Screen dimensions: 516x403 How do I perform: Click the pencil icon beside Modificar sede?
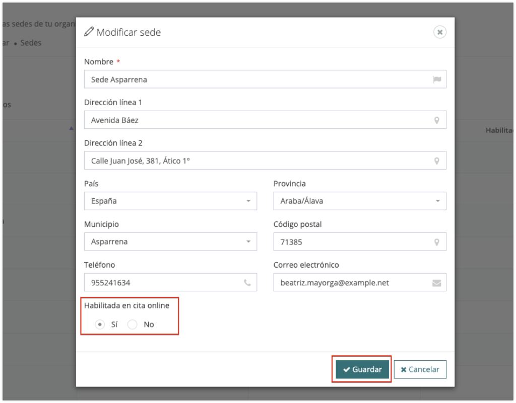tap(89, 32)
